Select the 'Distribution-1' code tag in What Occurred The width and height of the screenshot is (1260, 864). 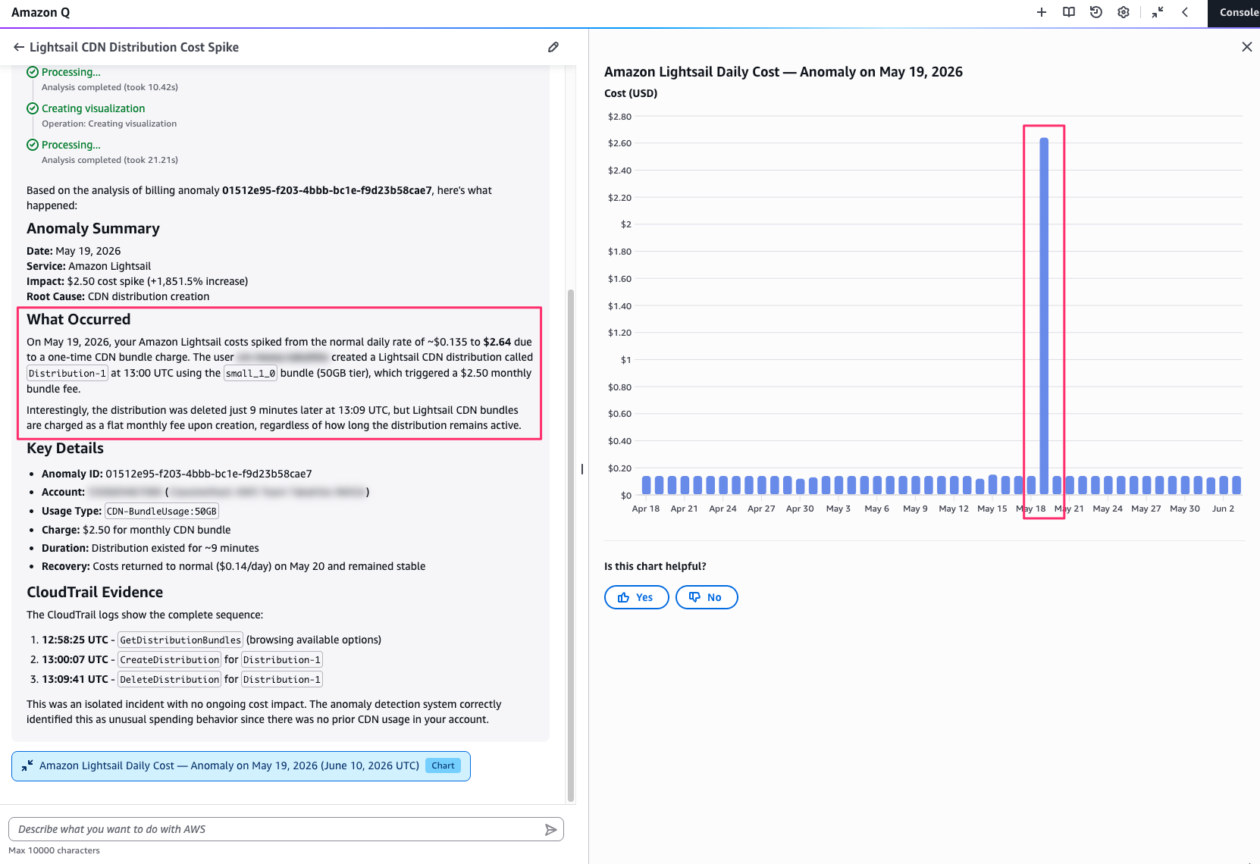(x=67, y=373)
